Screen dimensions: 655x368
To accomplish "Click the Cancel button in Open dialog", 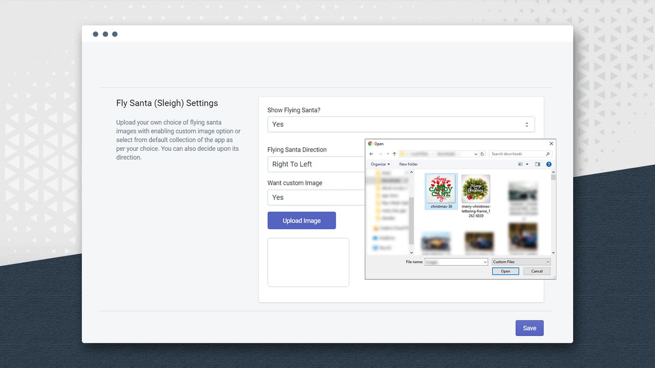I will pyautogui.click(x=537, y=271).
